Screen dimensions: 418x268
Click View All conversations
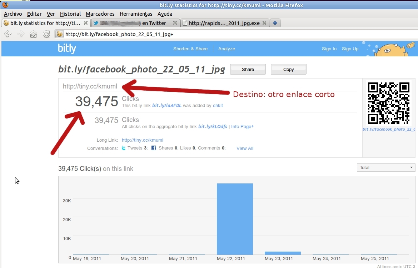click(x=245, y=148)
